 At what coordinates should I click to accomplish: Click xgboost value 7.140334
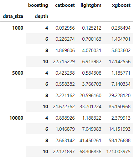[121, 84]
